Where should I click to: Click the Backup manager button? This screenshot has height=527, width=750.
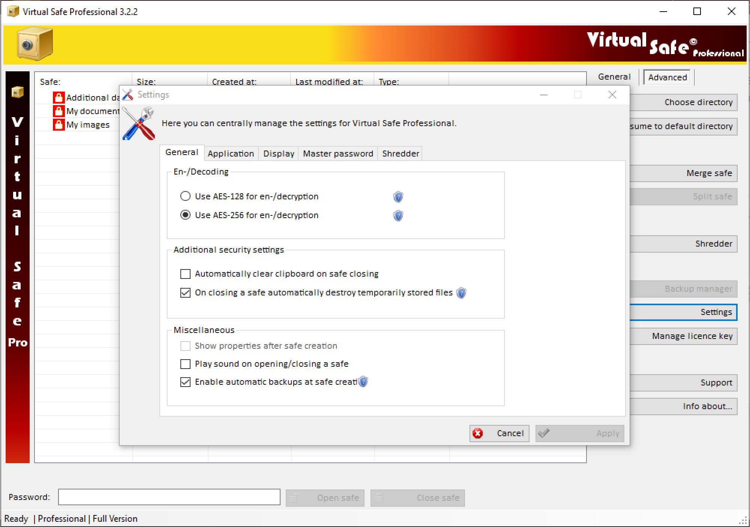(x=683, y=289)
